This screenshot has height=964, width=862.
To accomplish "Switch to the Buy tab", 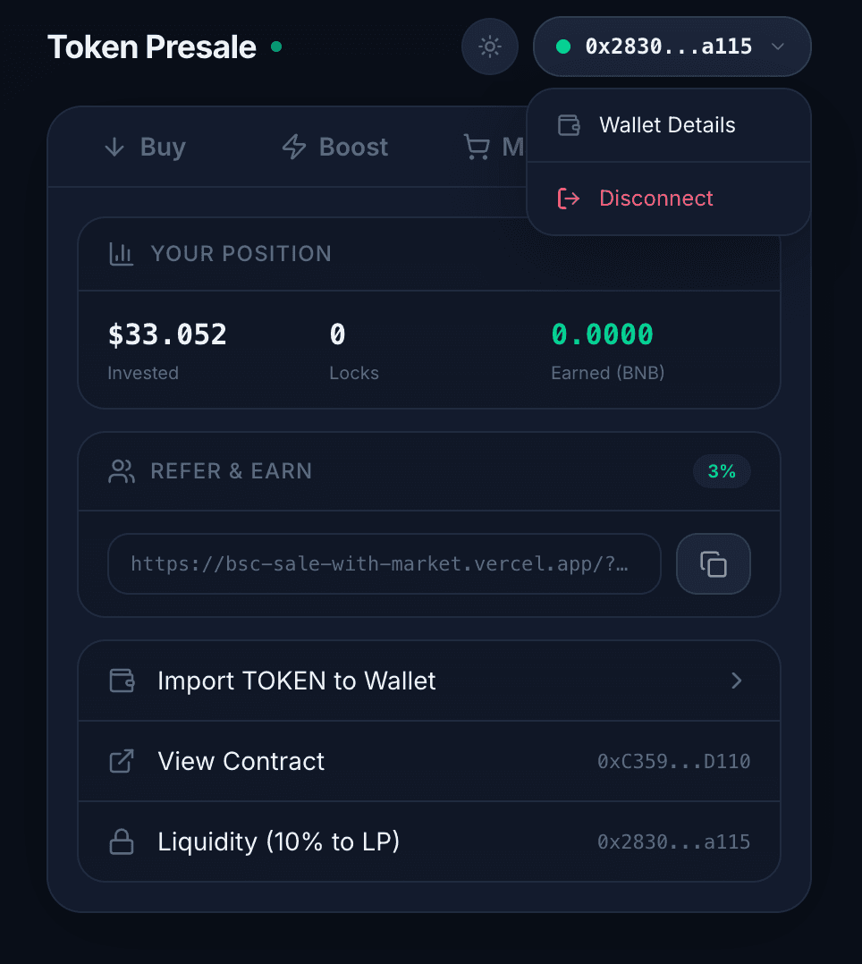I will coord(145,147).
